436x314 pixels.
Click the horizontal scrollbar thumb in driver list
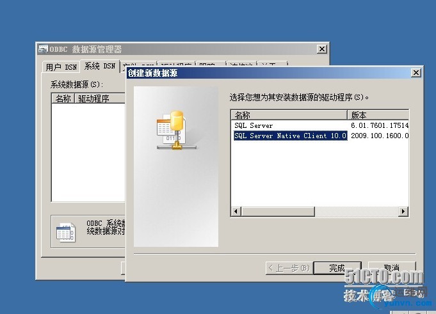click(x=278, y=212)
